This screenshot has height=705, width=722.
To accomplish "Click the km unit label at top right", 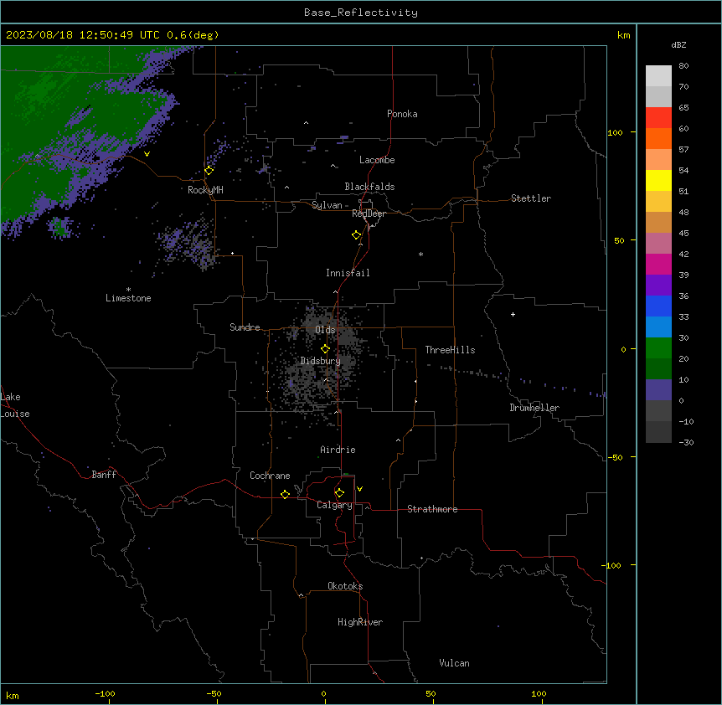I will click(624, 35).
